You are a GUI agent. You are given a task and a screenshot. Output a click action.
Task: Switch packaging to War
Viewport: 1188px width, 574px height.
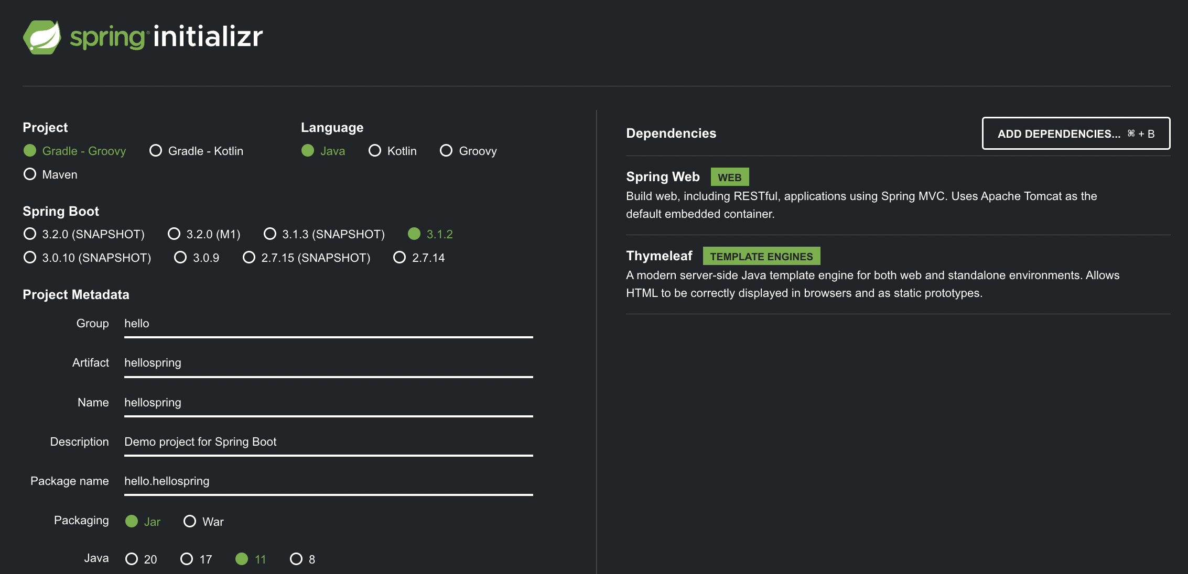point(190,522)
